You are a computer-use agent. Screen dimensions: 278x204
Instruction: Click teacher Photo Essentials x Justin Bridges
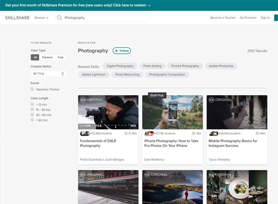click(102, 159)
